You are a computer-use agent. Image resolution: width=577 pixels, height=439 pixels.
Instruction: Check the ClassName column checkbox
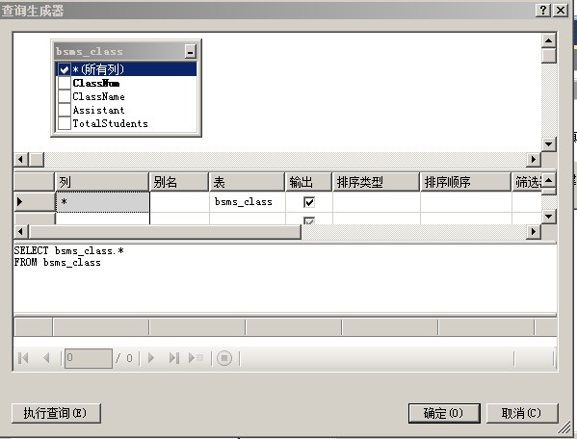click(64, 96)
